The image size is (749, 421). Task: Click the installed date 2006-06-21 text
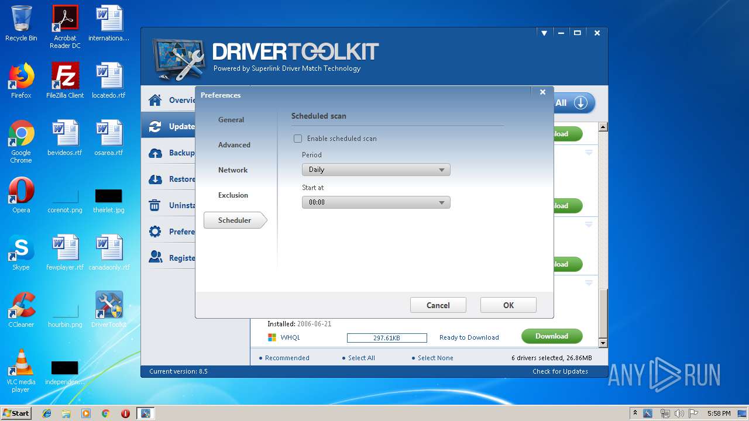pos(314,324)
